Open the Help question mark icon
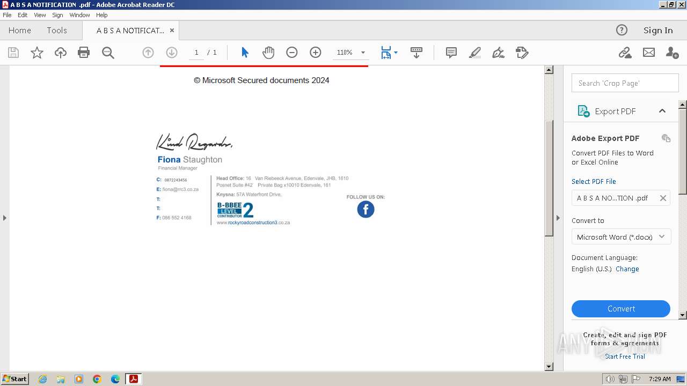The height and width of the screenshot is (386, 687). 622,30
